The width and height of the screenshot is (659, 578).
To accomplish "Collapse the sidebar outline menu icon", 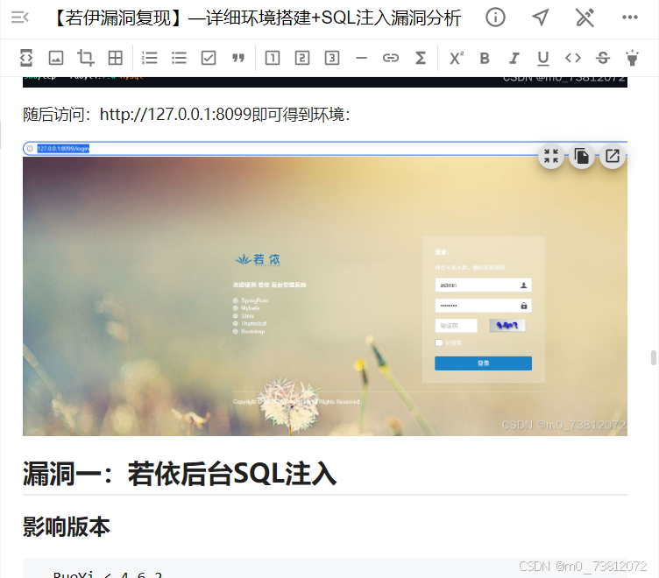I will [x=20, y=18].
